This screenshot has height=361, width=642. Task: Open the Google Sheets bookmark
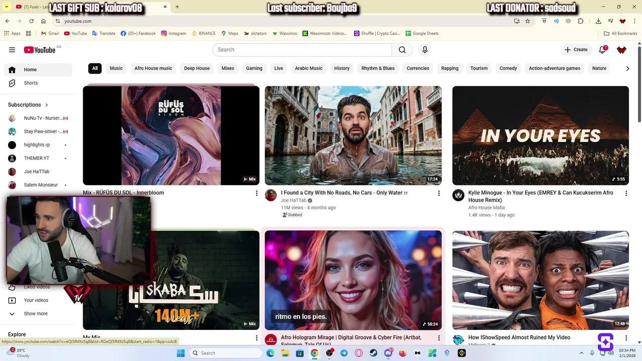click(422, 34)
